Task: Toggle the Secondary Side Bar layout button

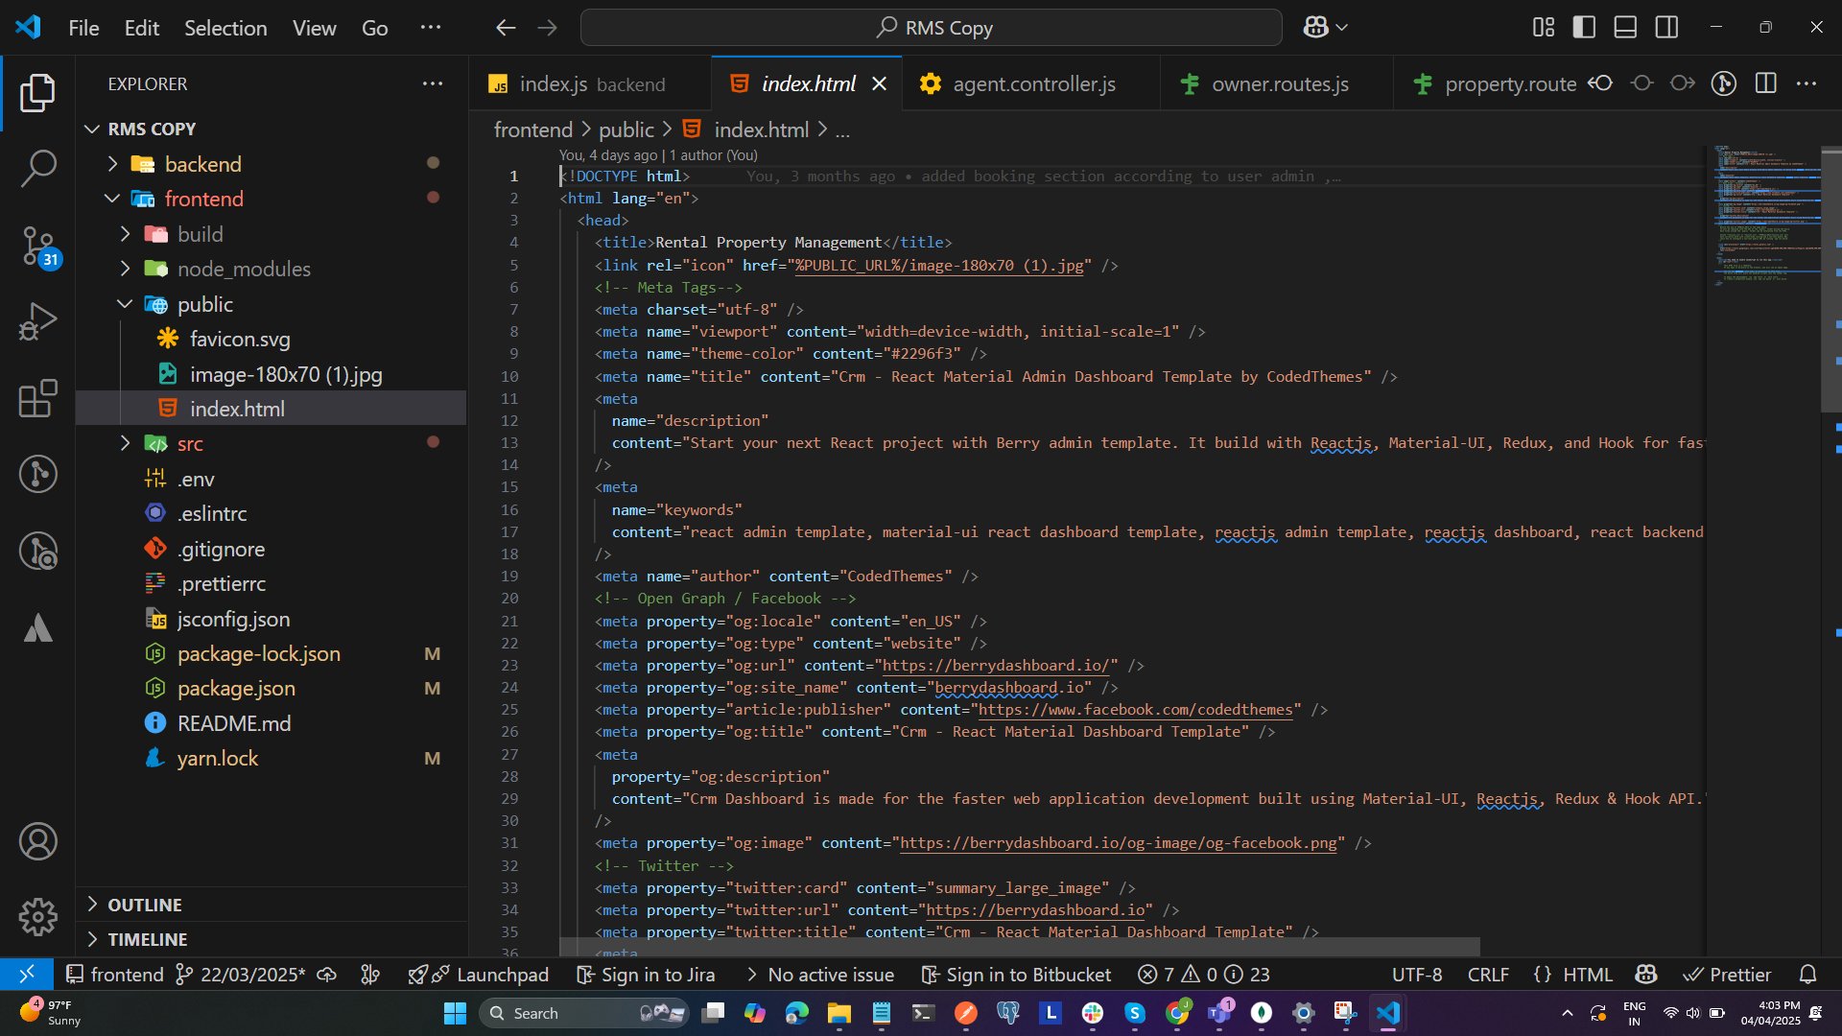Action: tap(1666, 28)
